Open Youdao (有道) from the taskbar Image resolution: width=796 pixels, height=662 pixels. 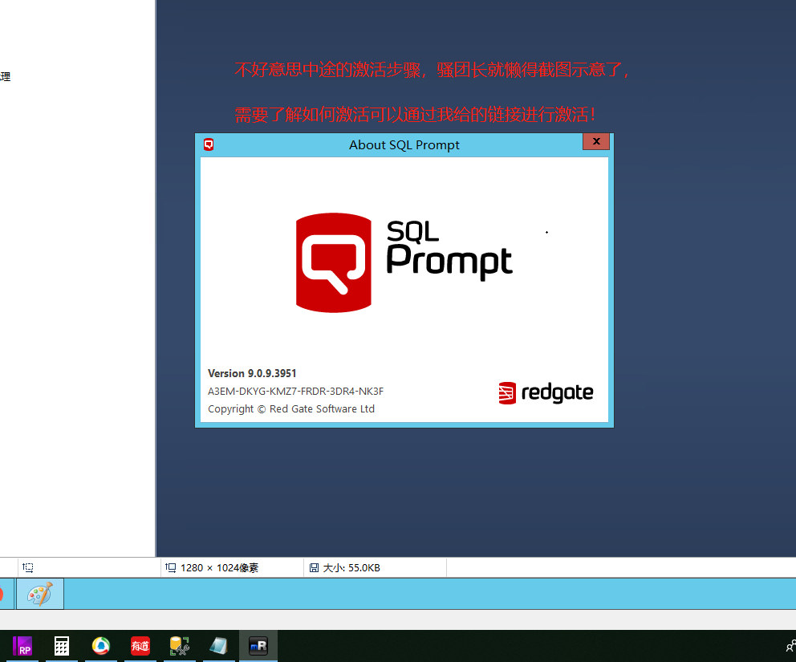click(140, 646)
